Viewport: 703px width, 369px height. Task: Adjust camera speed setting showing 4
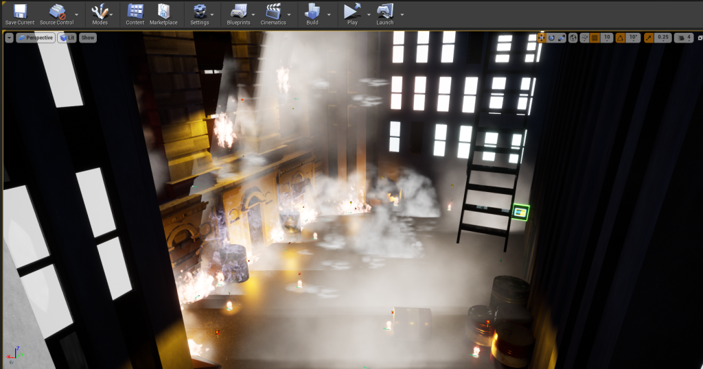tap(684, 38)
